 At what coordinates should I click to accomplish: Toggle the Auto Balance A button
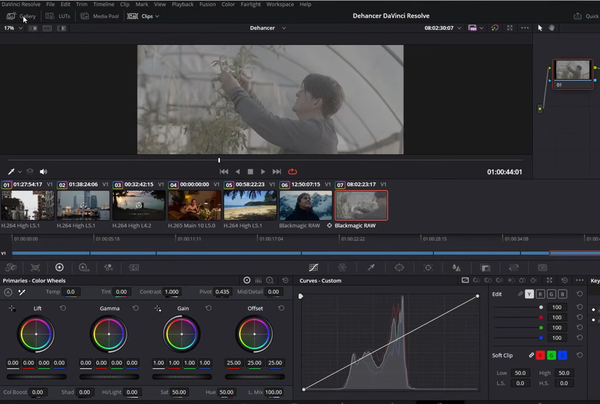[8, 292]
